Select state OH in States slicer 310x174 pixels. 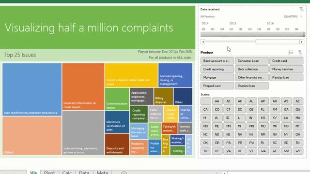pos(298,134)
